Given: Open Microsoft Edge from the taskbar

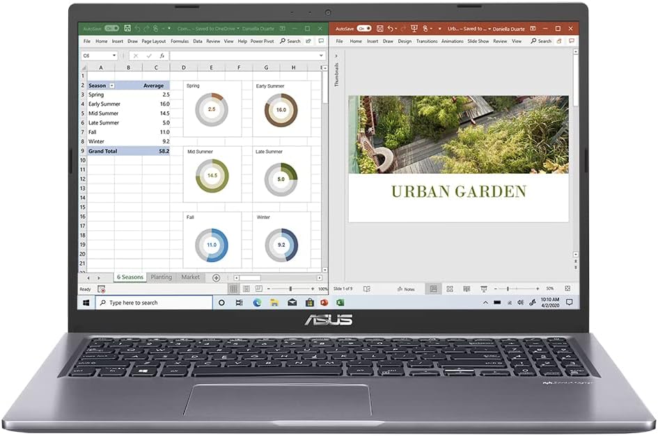Looking at the screenshot, I should (x=257, y=302).
